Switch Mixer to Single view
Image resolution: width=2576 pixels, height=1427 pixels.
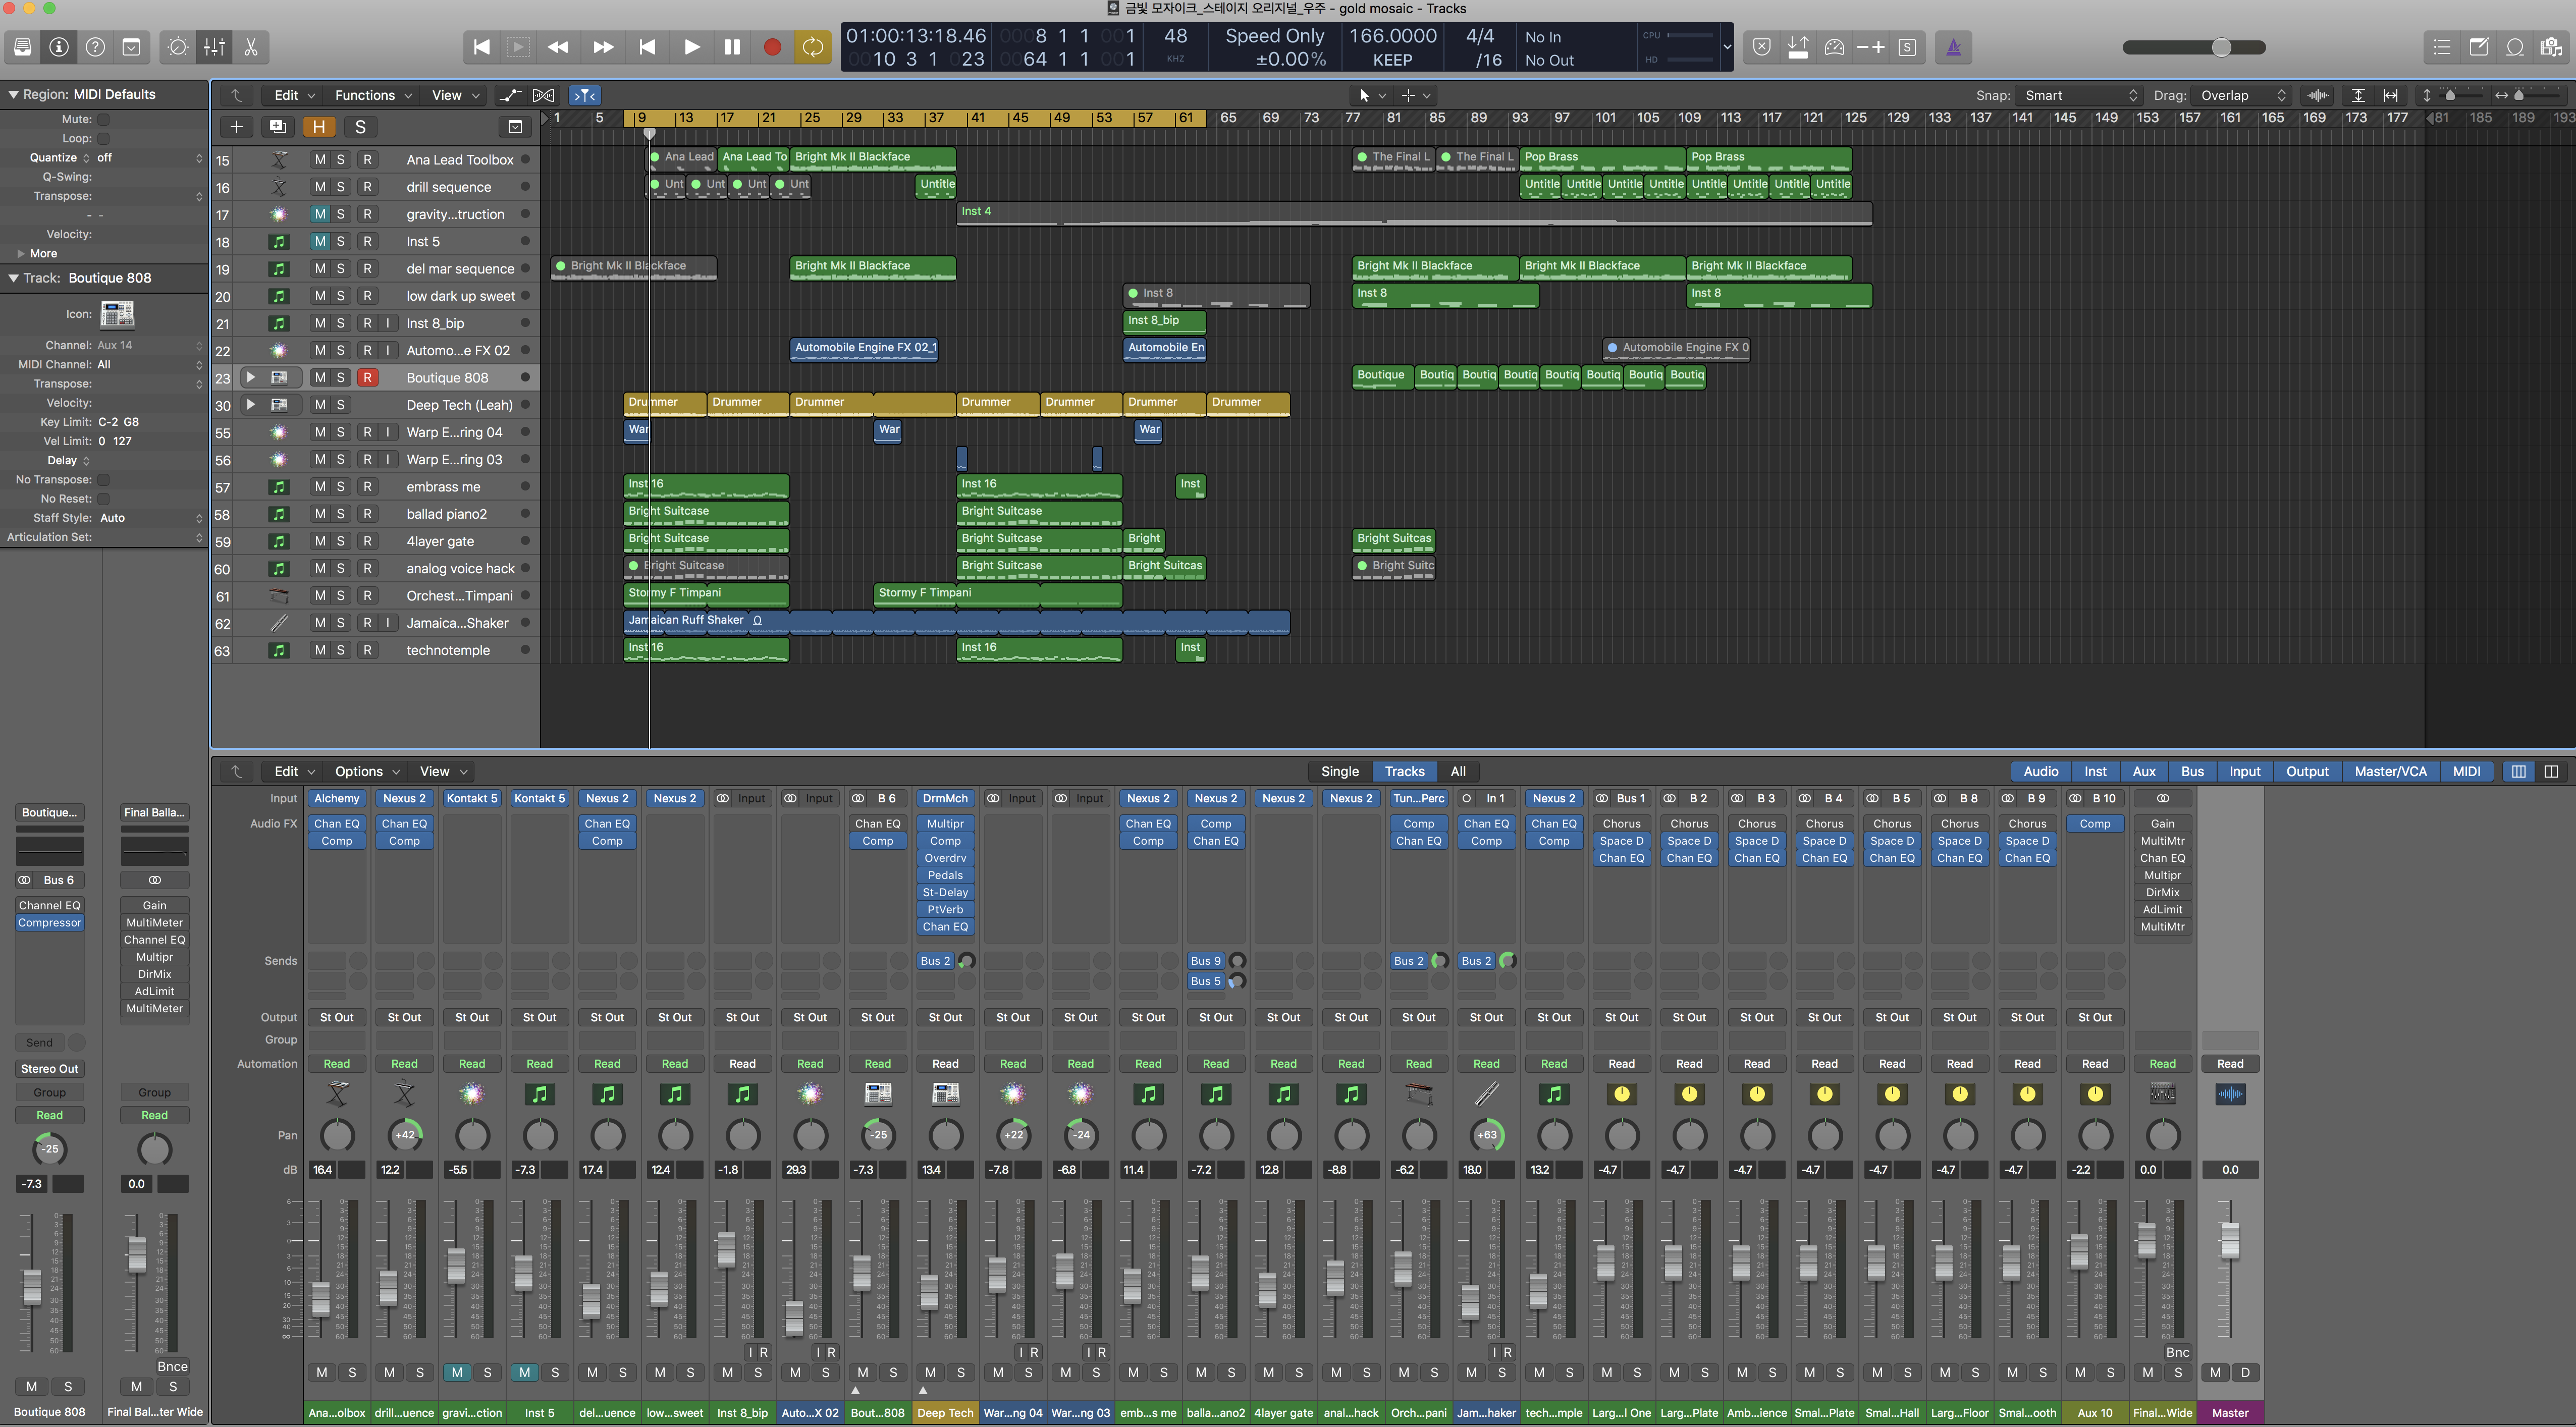[1339, 771]
